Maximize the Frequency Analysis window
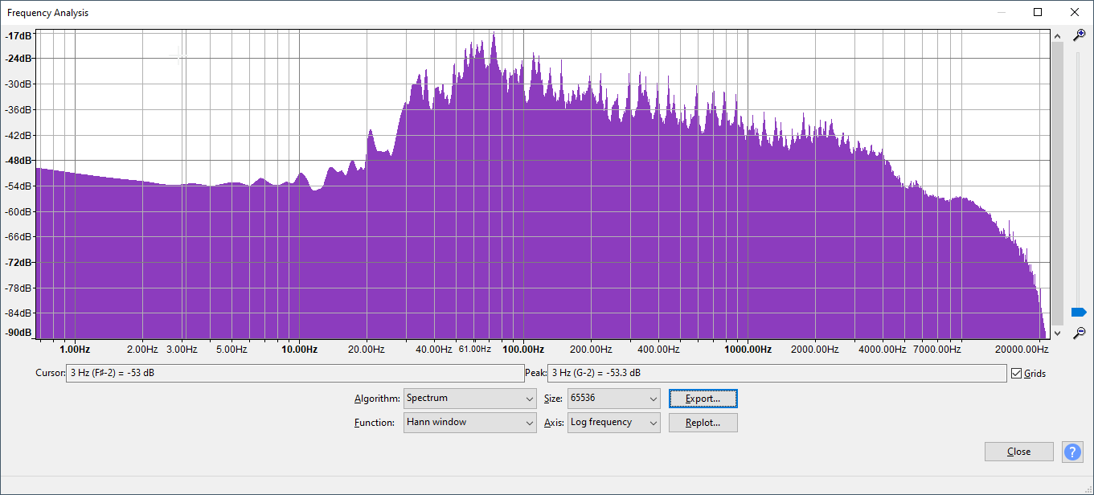 pyautogui.click(x=1038, y=12)
